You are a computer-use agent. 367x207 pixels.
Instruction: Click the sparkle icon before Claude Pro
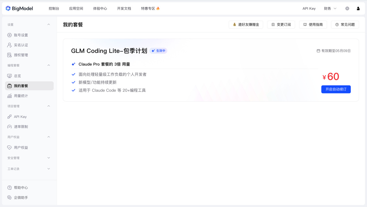point(73,64)
